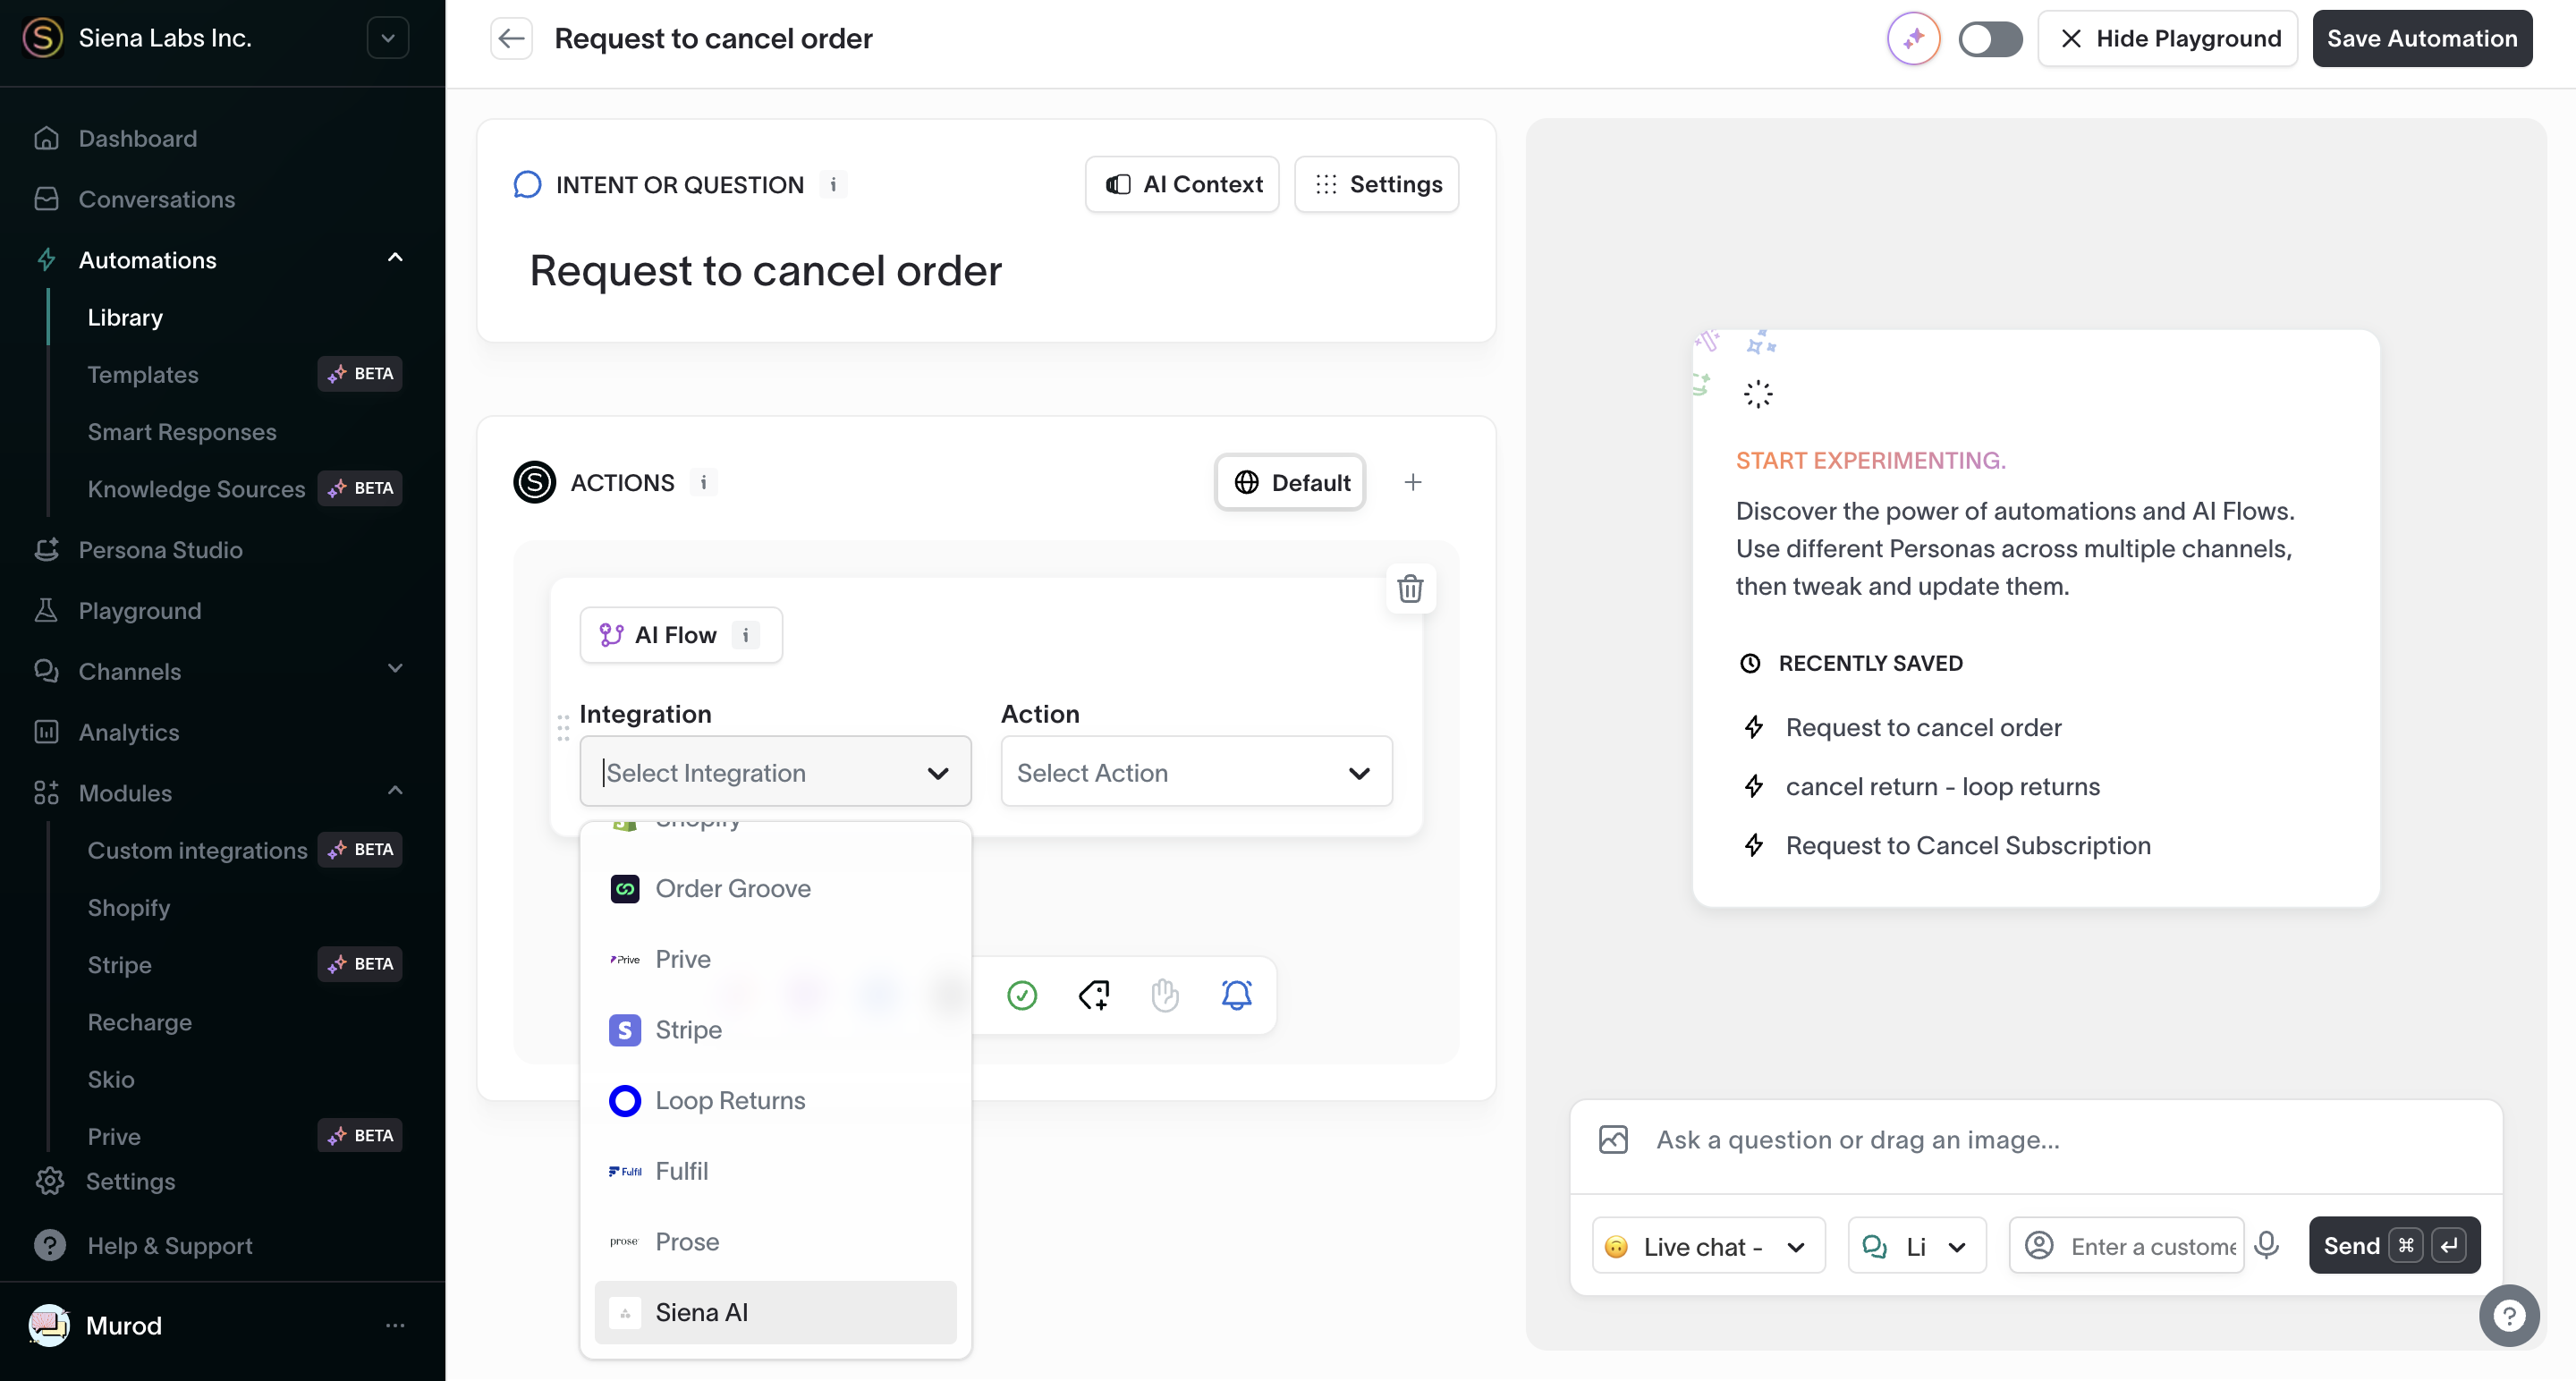Image resolution: width=2576 pixels, height=1381 pixels.
Task: Open Analytics
Action: tap(128, 732)
